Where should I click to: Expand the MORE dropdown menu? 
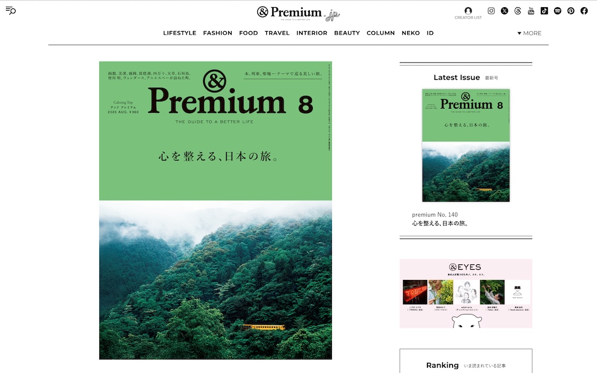point(529,33)
